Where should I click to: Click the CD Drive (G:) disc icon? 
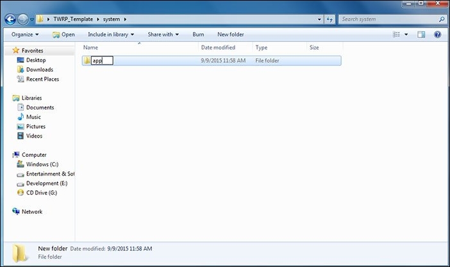coord(21,193)
